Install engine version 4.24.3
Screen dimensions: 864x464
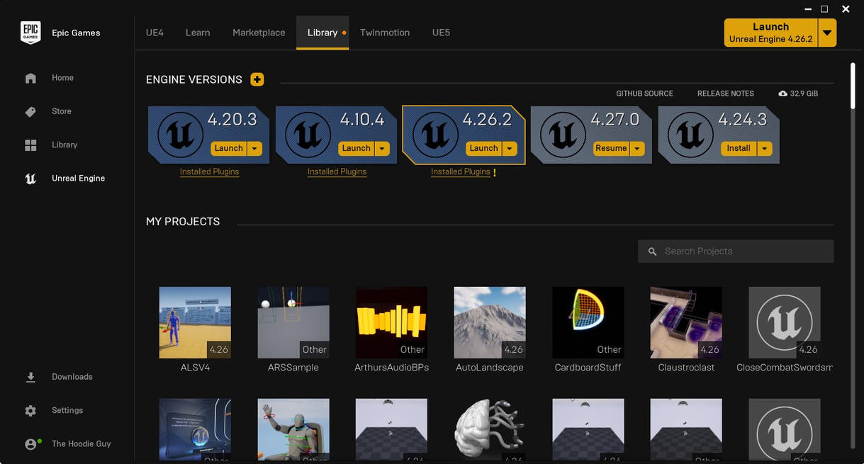coord(739,149)
